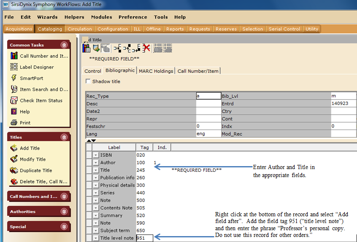This screenshot has width=357, height=242.
Task: Click the Label Designer icon
Action: tap(14, 67)
